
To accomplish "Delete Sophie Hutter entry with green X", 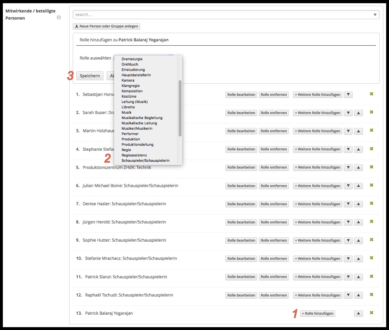I will click(x=371, y=240).
